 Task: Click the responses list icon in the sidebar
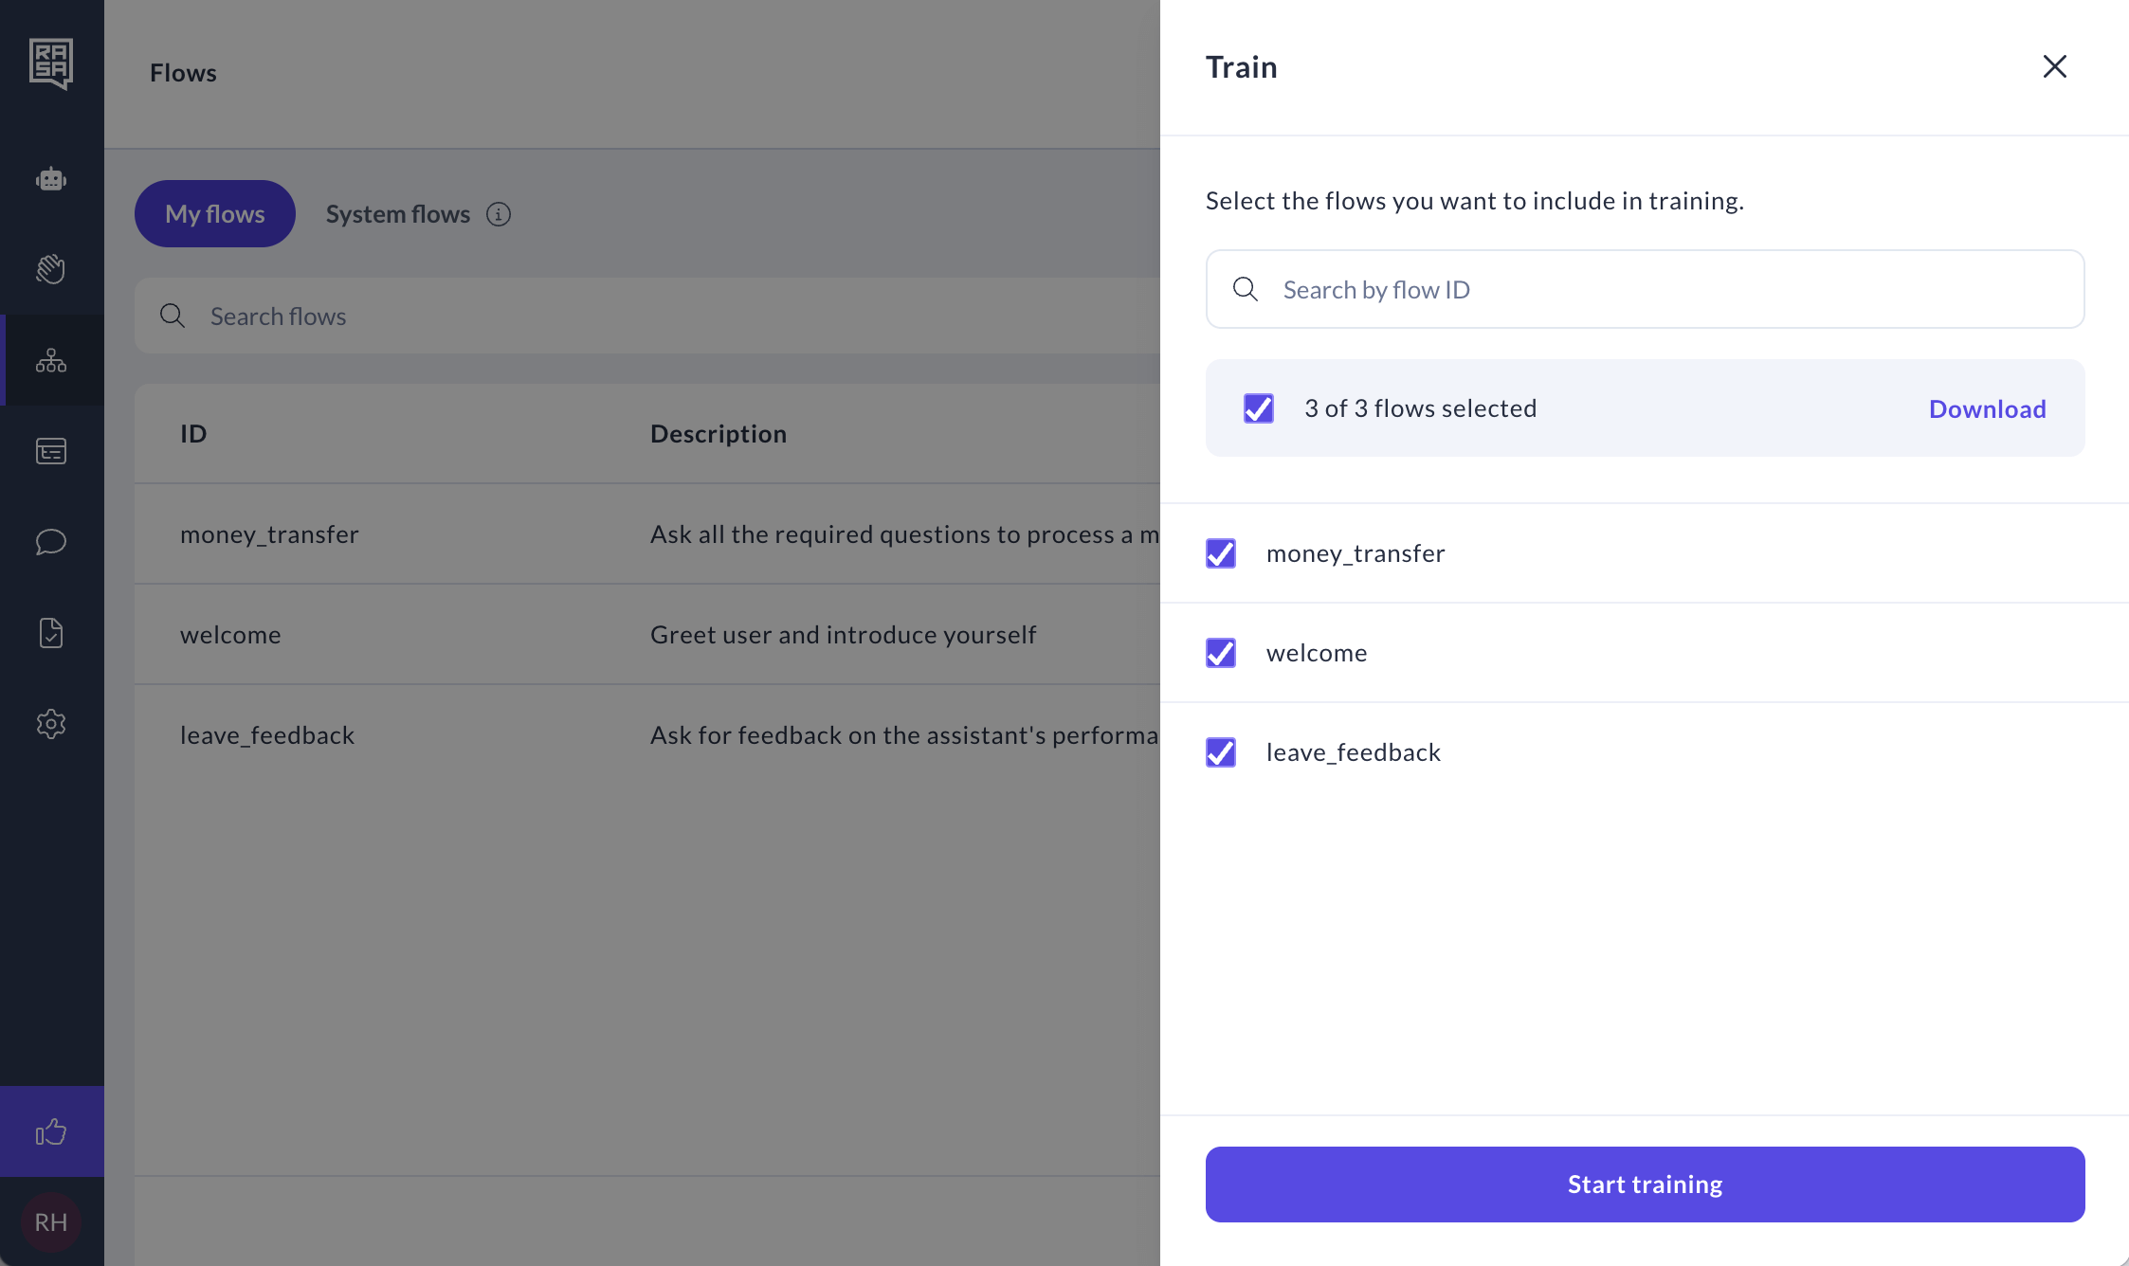pos(51,451)
